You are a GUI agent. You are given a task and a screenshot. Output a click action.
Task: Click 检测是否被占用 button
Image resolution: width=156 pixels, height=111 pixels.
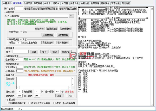coord(32,9)
